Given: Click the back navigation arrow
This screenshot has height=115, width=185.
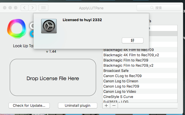Looking at the screenshot, I should click(25, 8).
